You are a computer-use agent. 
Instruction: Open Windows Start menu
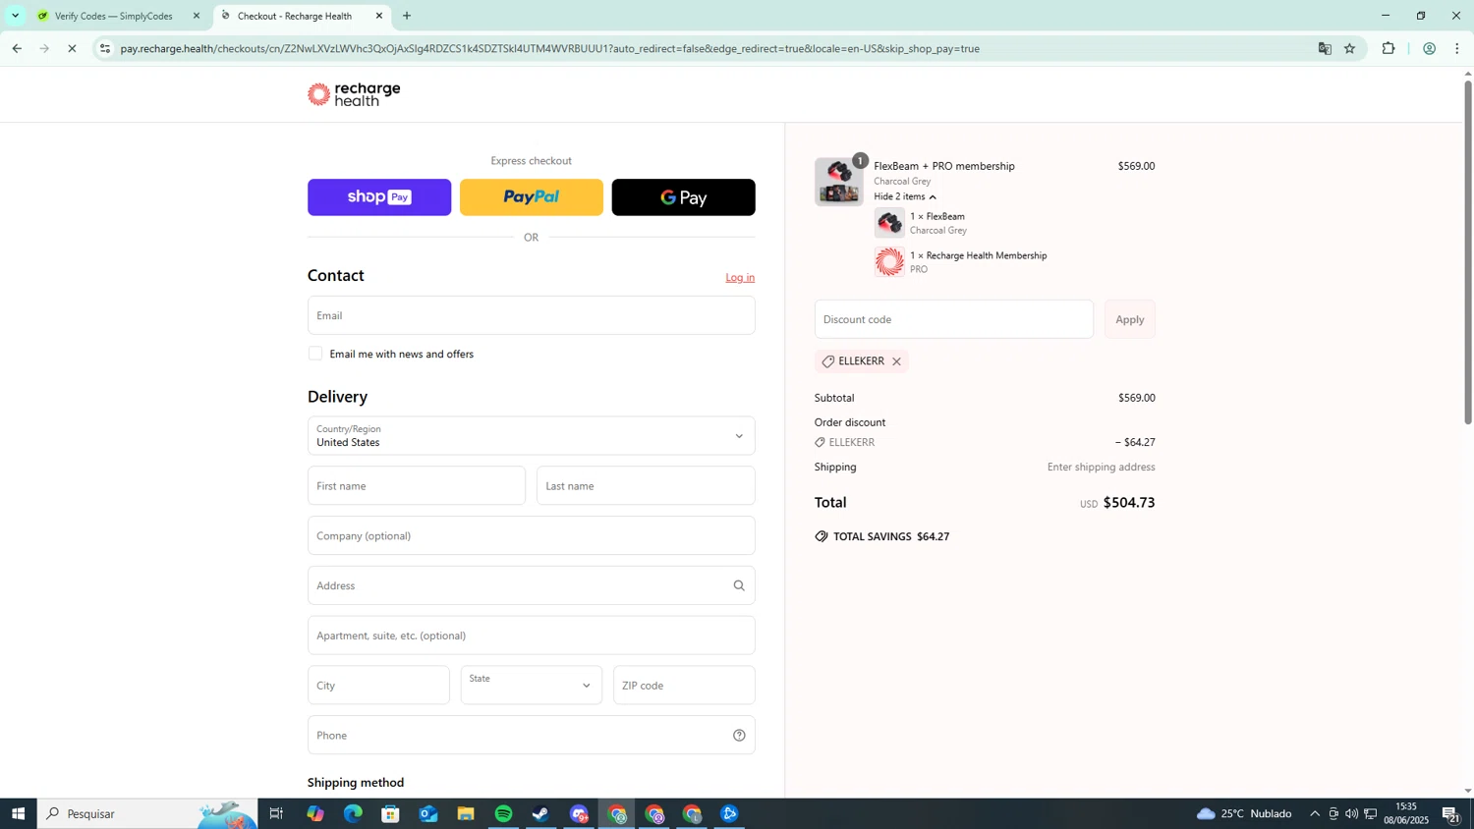[x=18, y=814]
